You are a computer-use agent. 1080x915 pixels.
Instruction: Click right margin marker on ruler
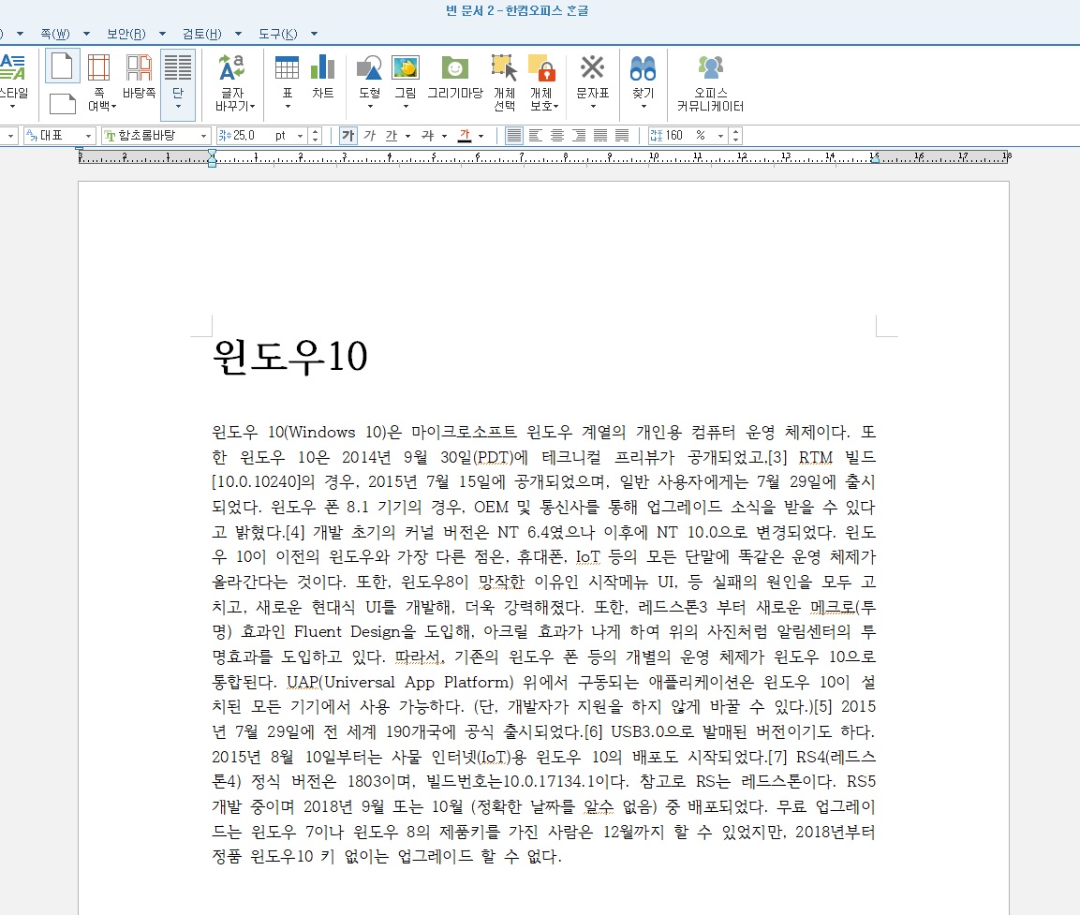[x=875, y=159]
